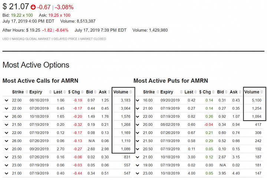This screenshot has width=267, height=180.
Task: Click the puts Volume column header
Action: tap(252, 92)
